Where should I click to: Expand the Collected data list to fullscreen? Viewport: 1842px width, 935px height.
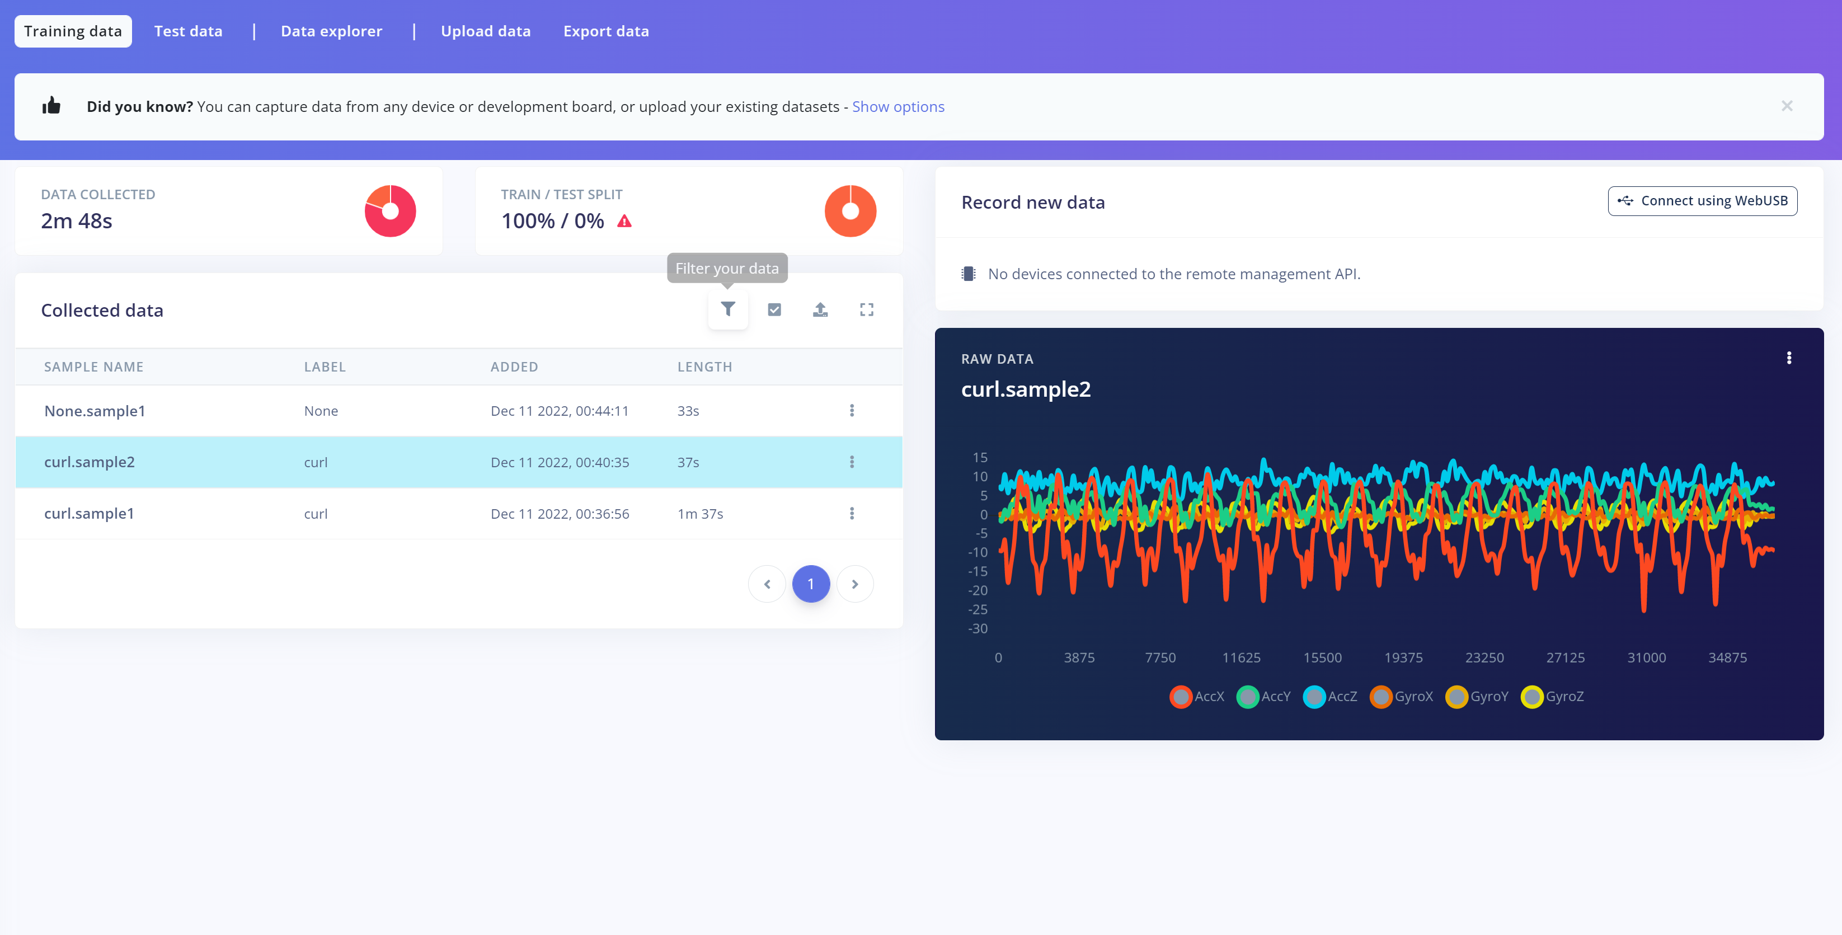[x=866, y=309]
